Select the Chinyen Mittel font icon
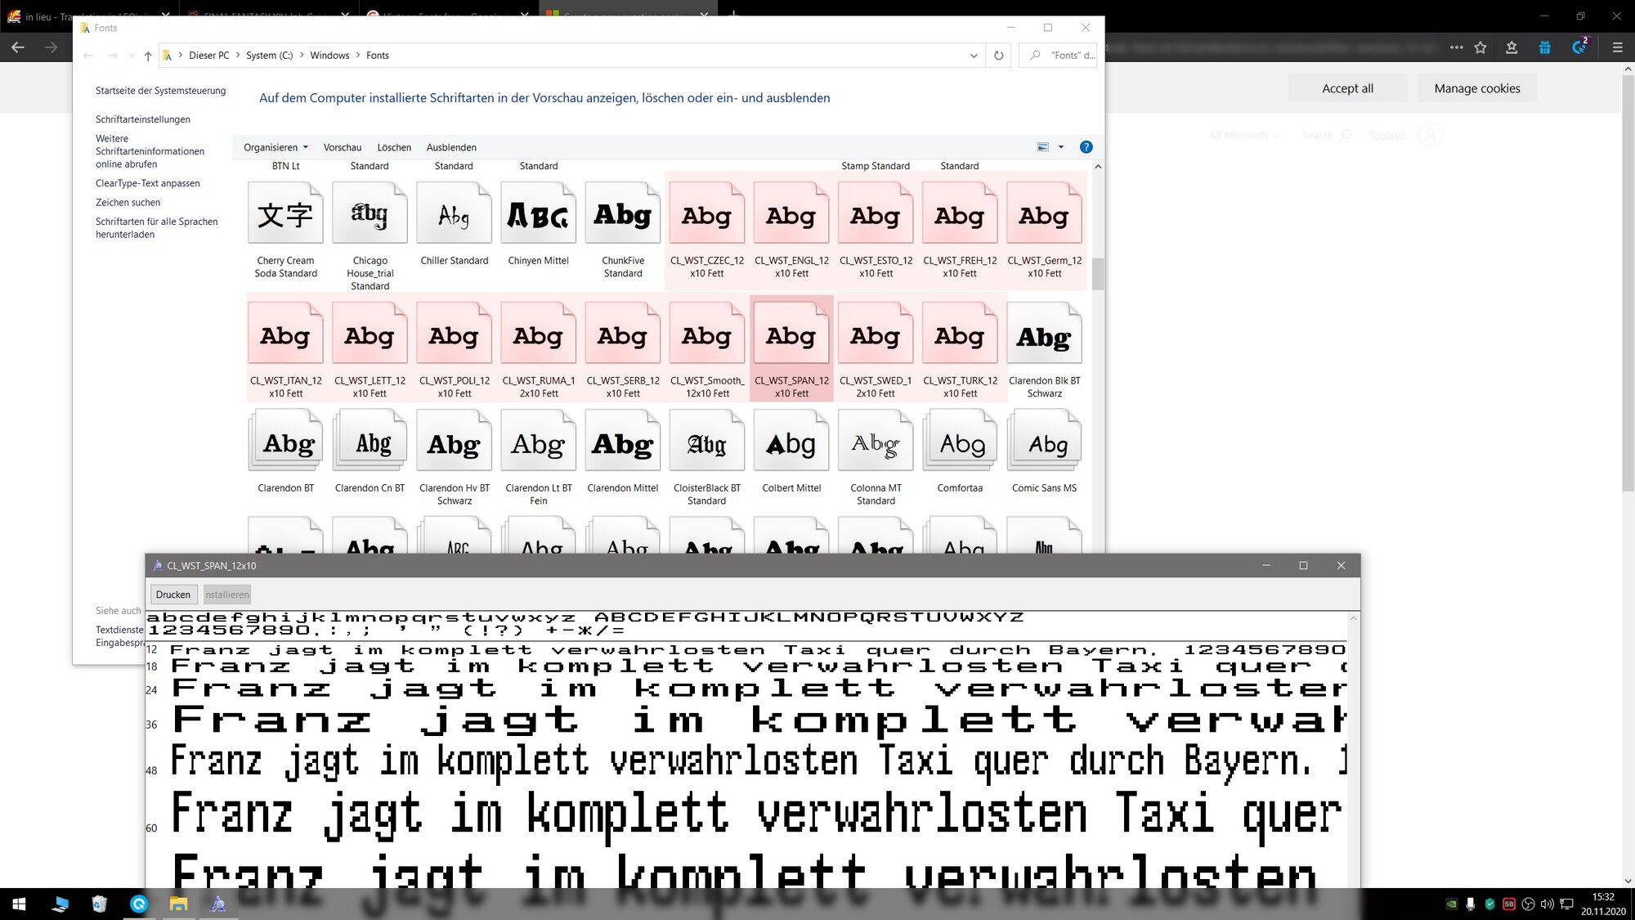The height and width of the screenshot is (920, 1635). click(x=538, y=214)
